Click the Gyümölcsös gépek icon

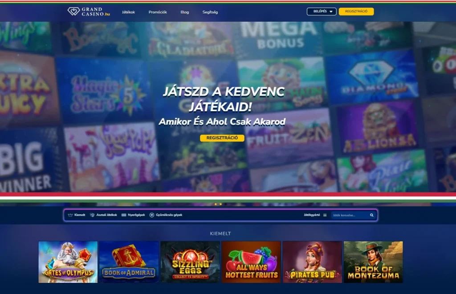(x=152, y=215)
